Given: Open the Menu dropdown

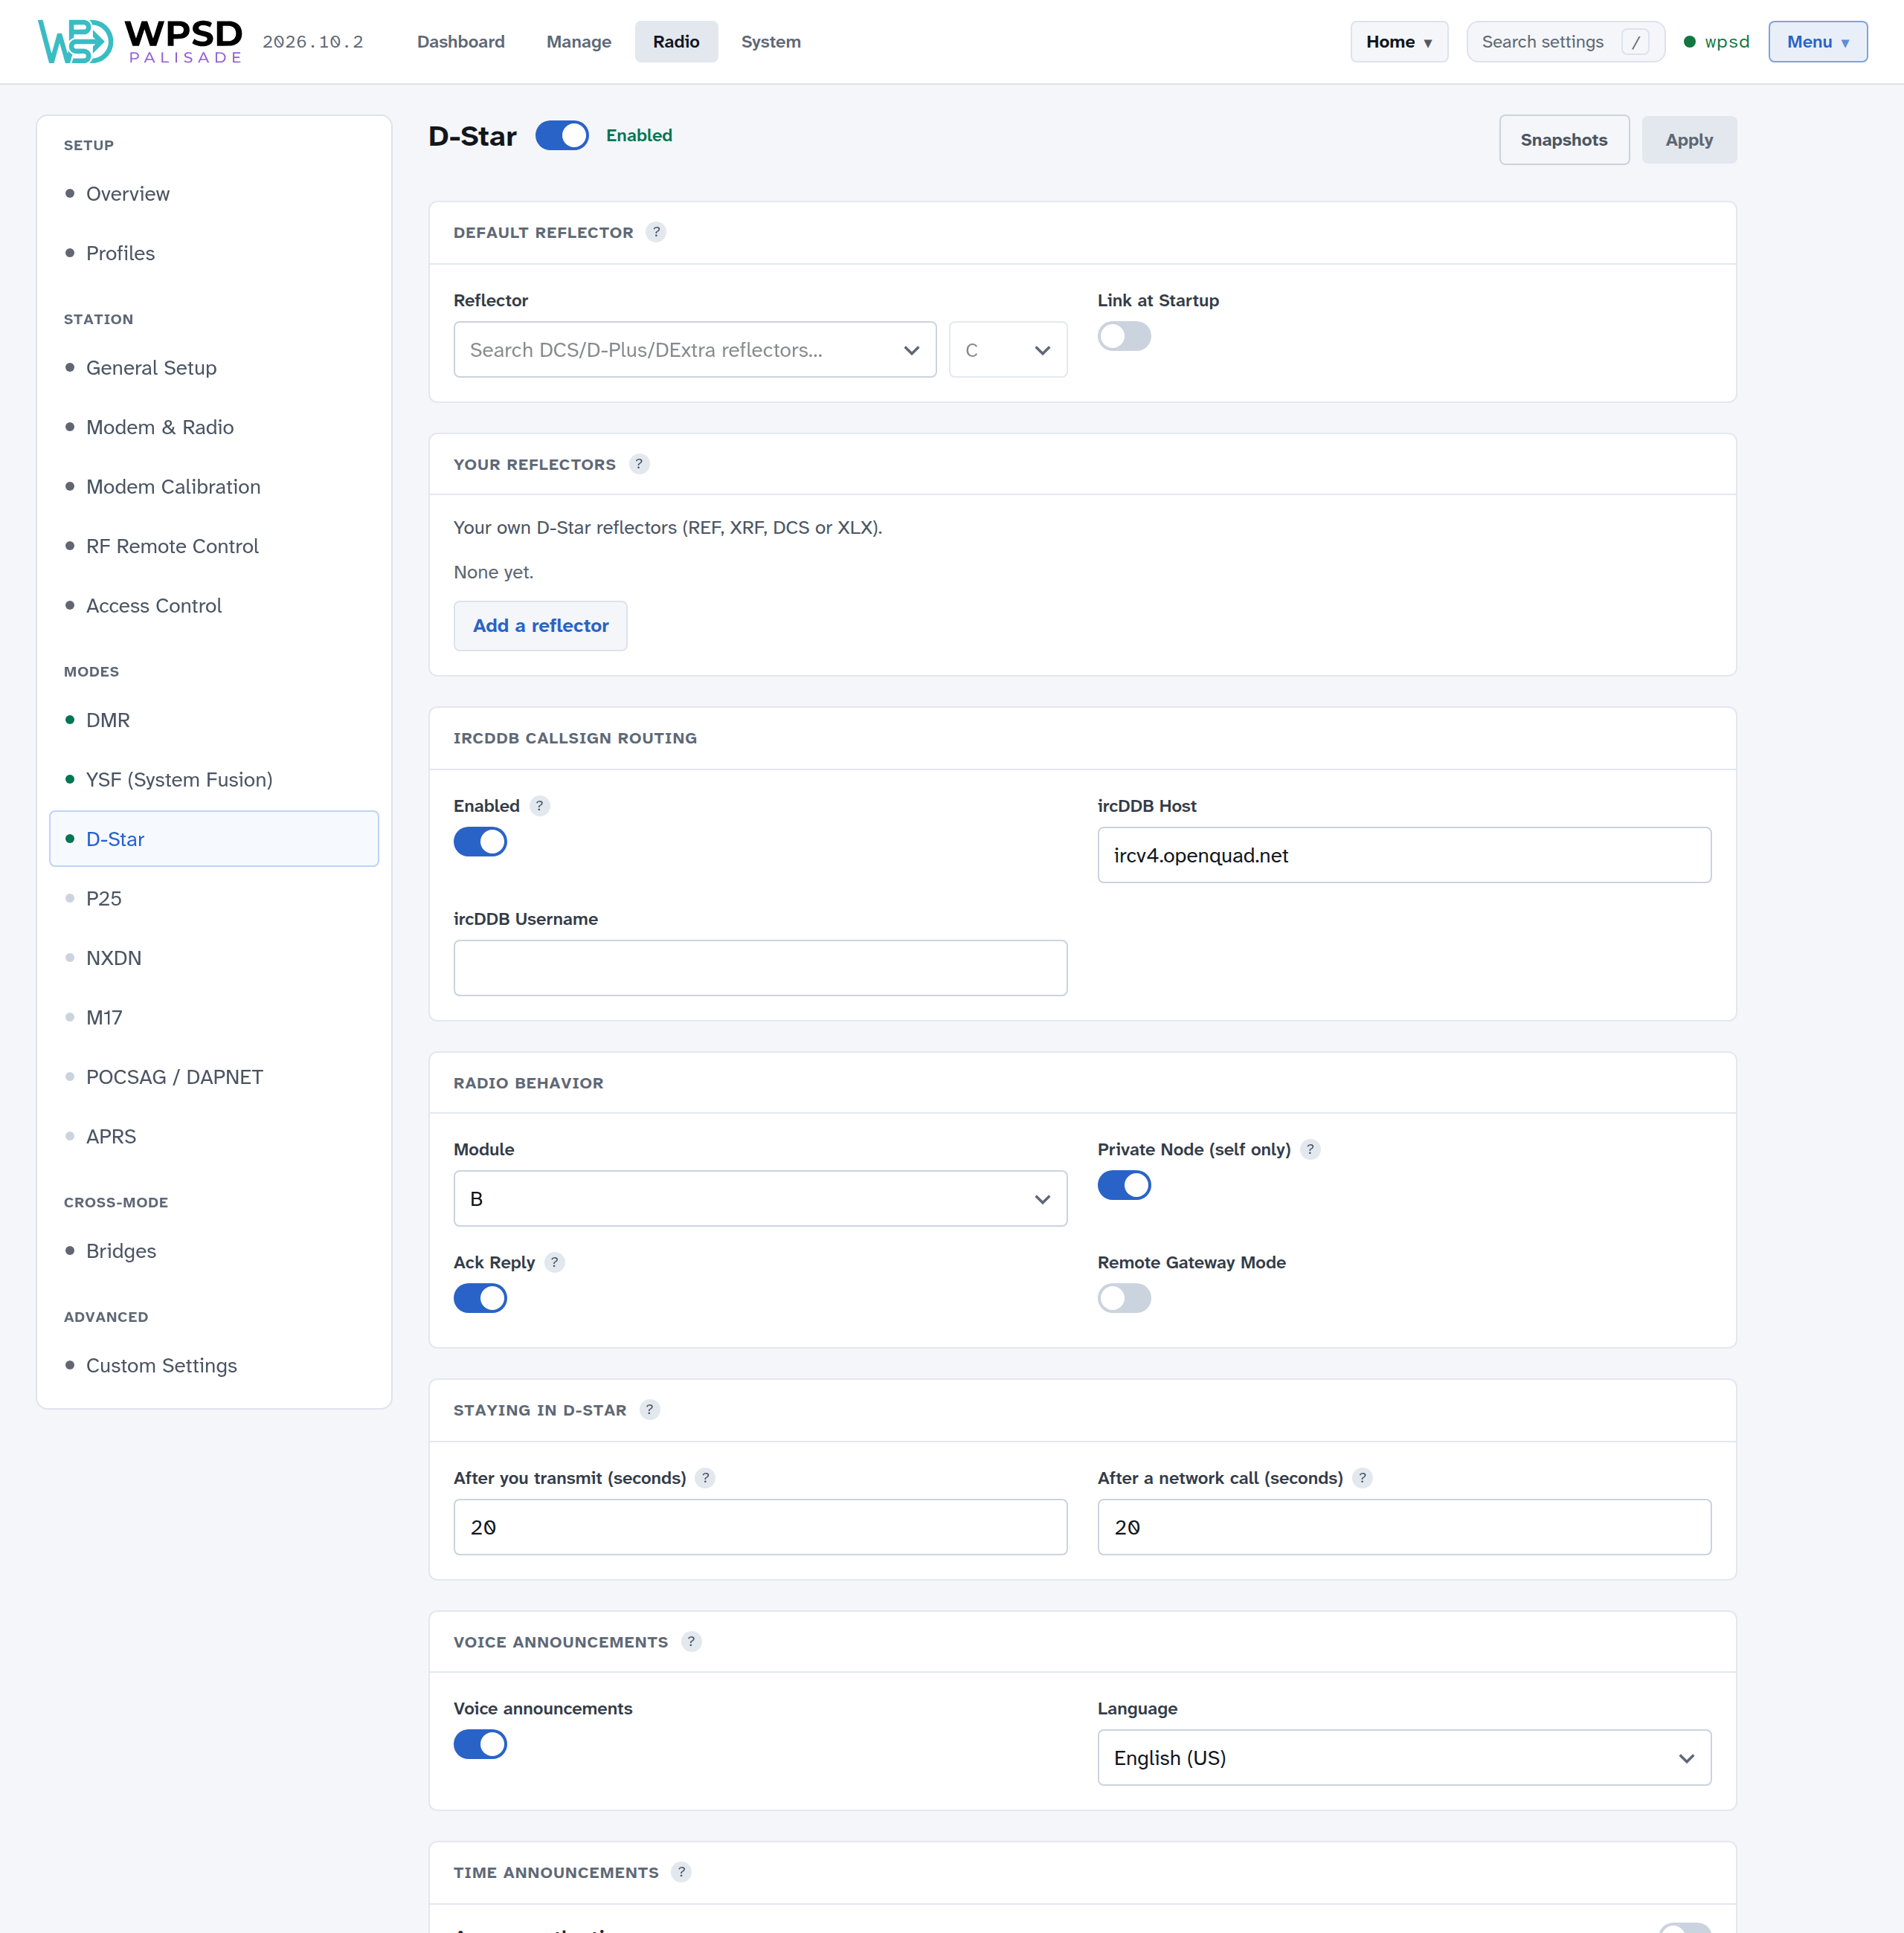Looking at the screenshot, I should pos(1817,42).
